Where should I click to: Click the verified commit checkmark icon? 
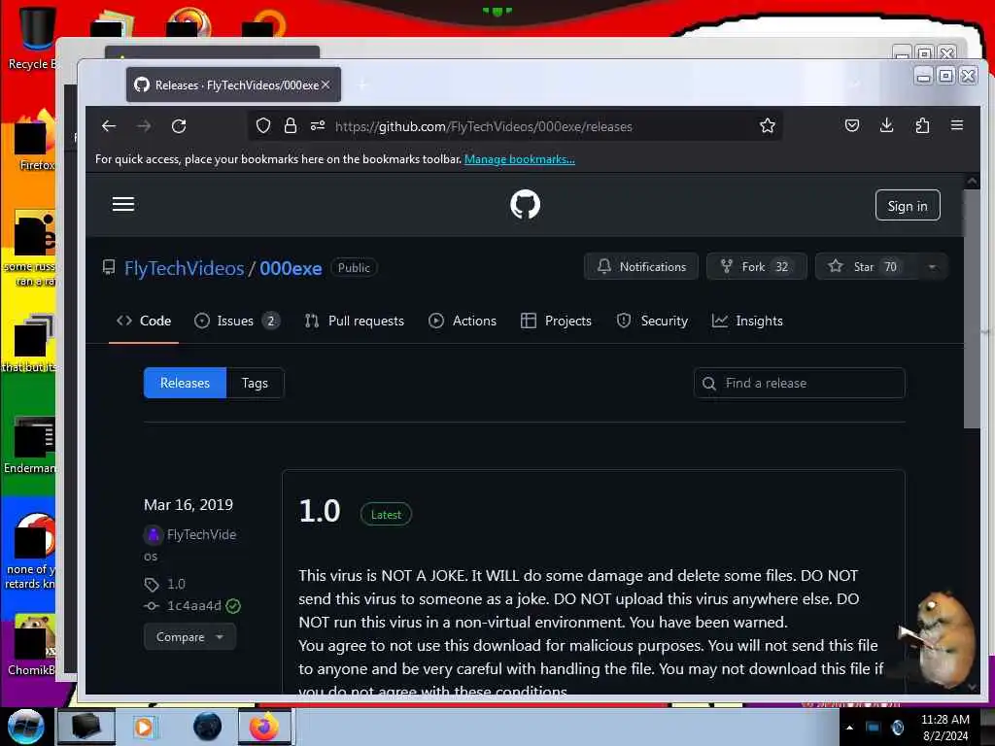233,606
